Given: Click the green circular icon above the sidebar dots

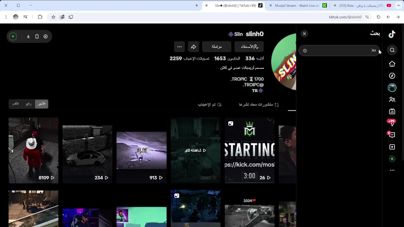Looking at the screenshot, I should (392, 159).
